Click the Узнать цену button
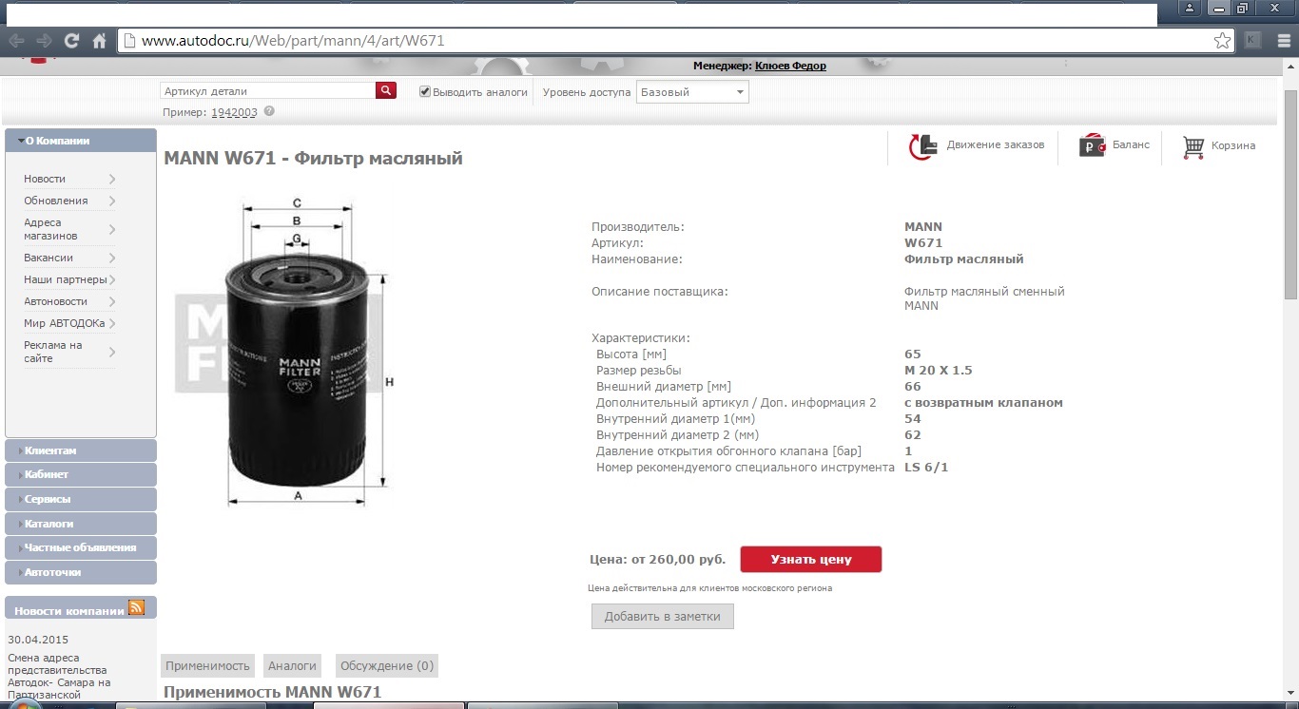 point(811,559)
